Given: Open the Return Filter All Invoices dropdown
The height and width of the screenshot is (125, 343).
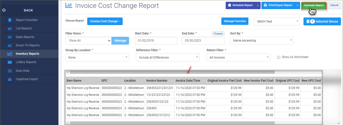Looking at the screenshot, I should pos(238,58).
